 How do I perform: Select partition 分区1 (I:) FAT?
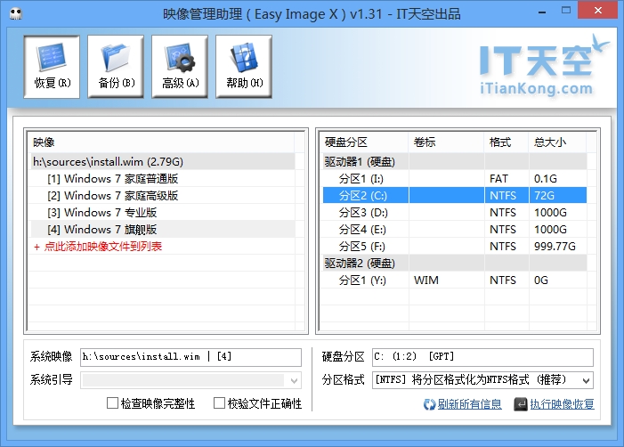(455, 179)
